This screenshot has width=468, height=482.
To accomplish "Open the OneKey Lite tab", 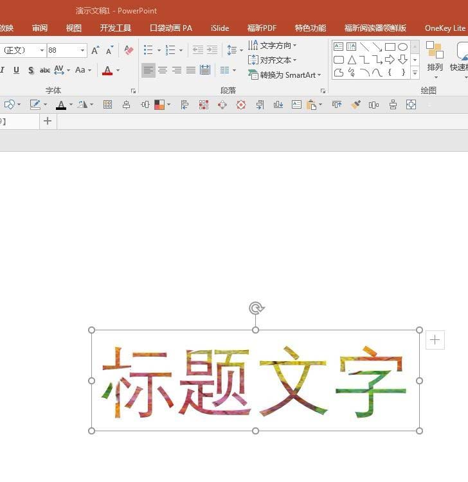I will [x=445, y=28].
